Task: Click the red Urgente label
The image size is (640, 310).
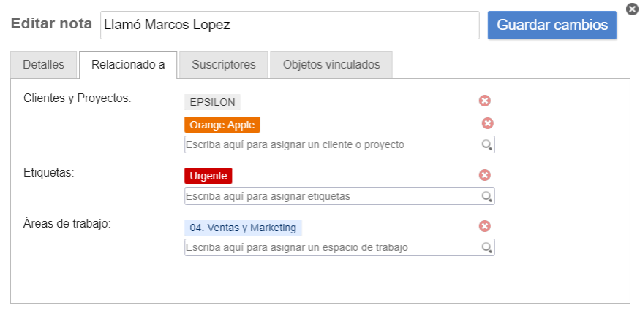Action: 208,176
